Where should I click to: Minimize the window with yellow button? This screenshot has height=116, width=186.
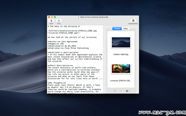52,17
